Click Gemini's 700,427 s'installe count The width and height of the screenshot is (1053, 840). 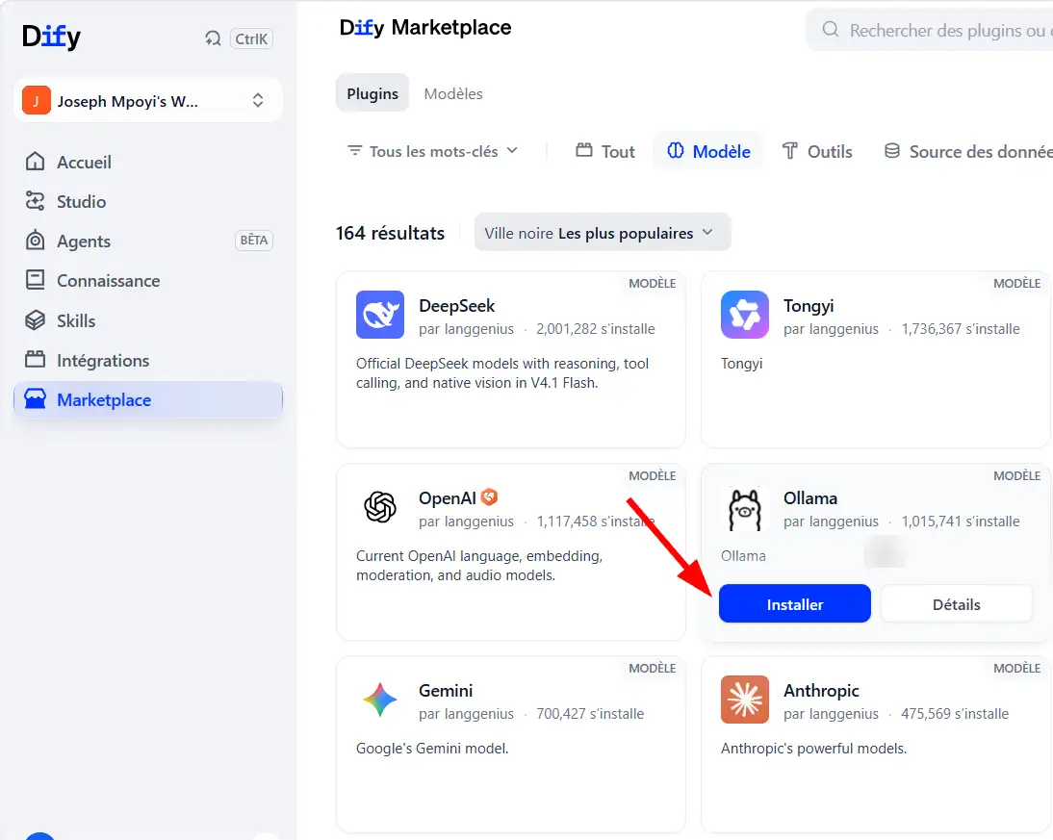coord(590,714)
